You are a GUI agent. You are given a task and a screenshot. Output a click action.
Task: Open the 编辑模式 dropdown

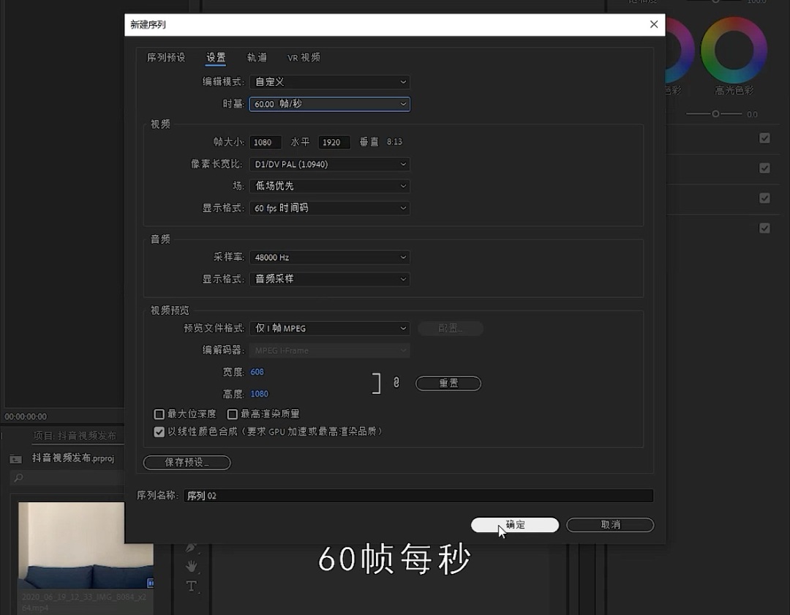(x=329, y=81)
